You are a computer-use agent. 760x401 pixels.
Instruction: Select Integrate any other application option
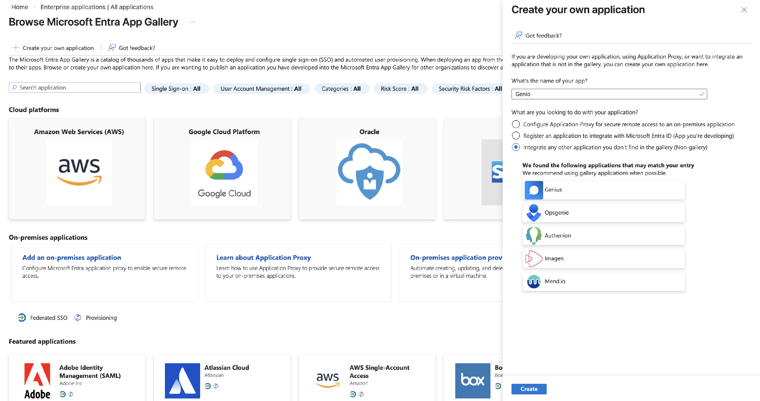[516, 147]
